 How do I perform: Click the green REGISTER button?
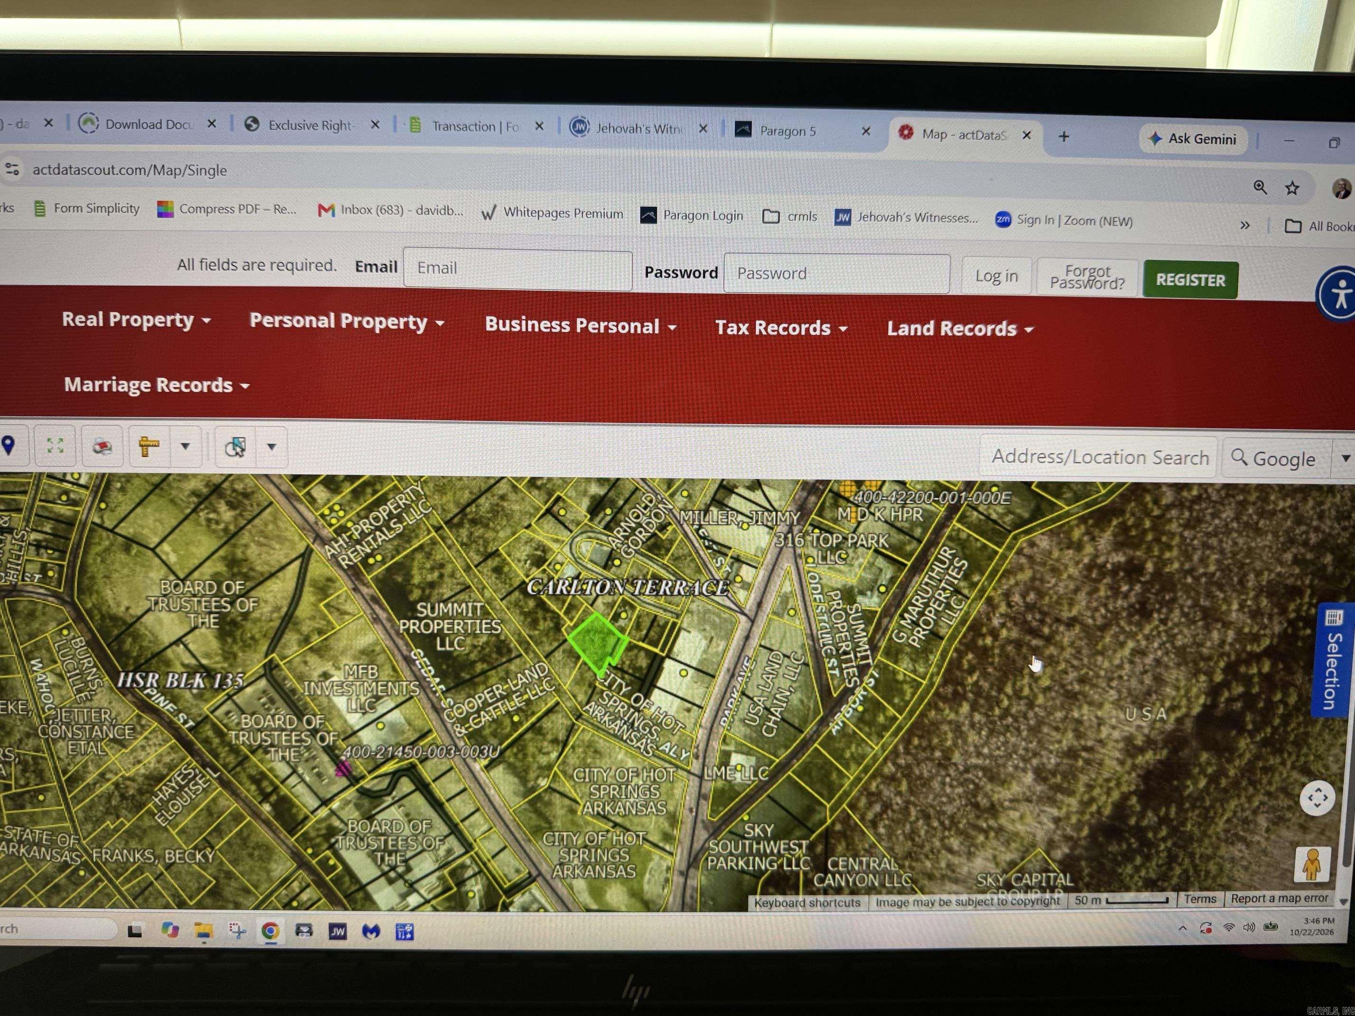click(x=1190, y=280)
